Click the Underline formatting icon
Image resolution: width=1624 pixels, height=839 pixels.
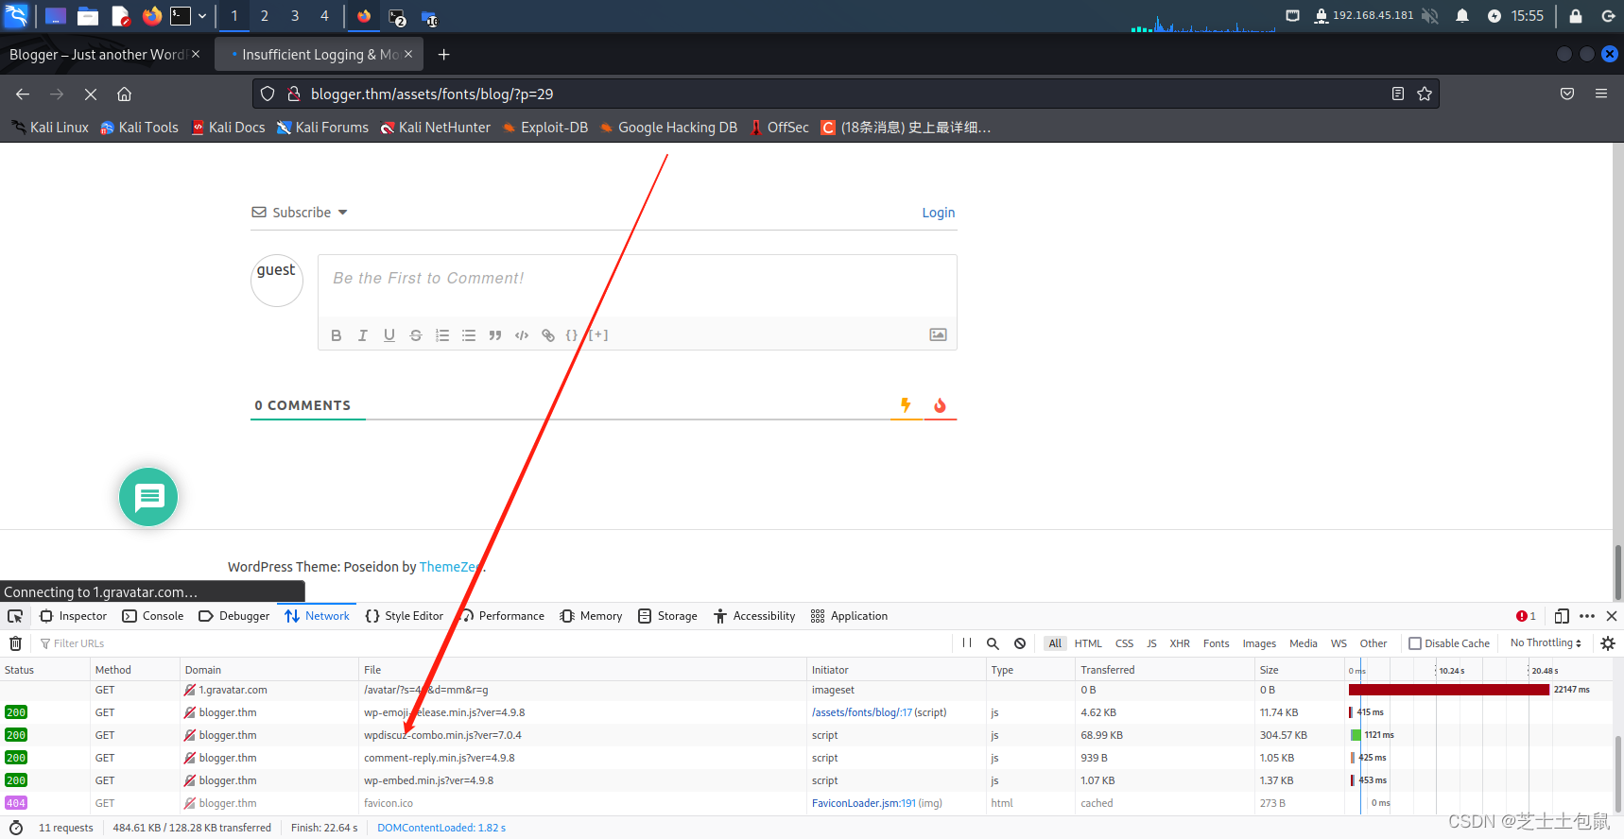tap(389, 335)
